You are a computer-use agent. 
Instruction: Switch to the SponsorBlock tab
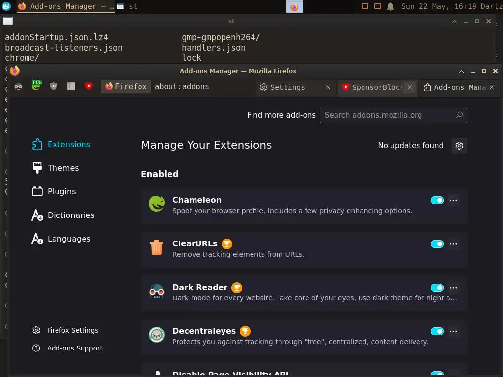tap(372, 87)
